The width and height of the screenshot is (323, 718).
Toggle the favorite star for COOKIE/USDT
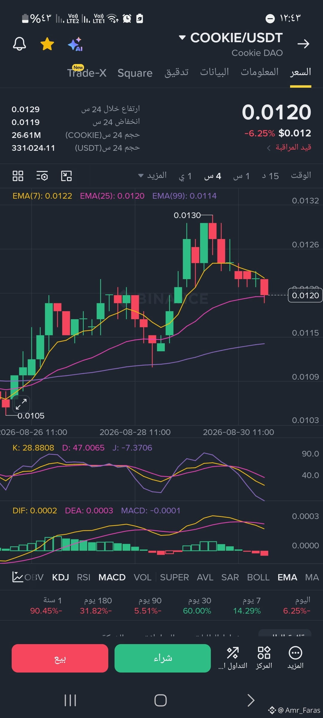(x=47, y=44)
